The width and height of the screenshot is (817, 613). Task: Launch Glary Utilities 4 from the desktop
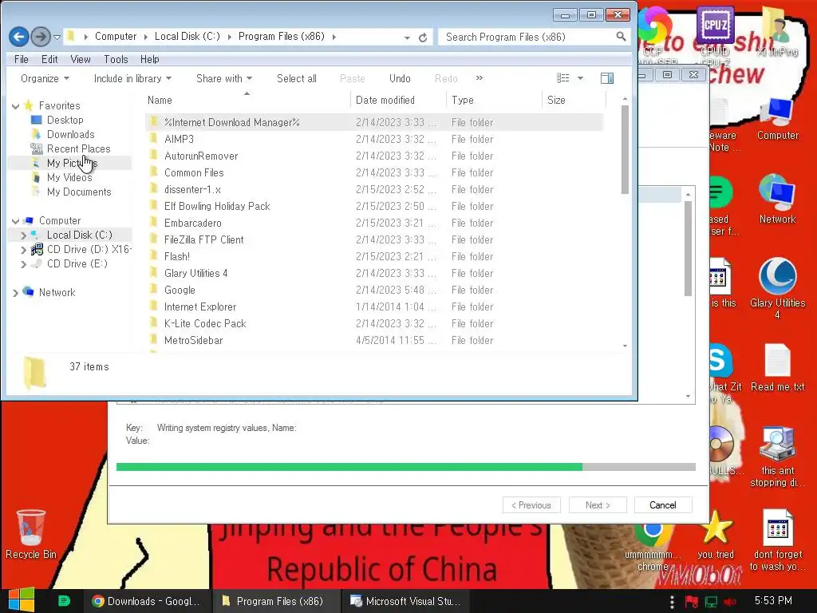[x=777, y=287]
